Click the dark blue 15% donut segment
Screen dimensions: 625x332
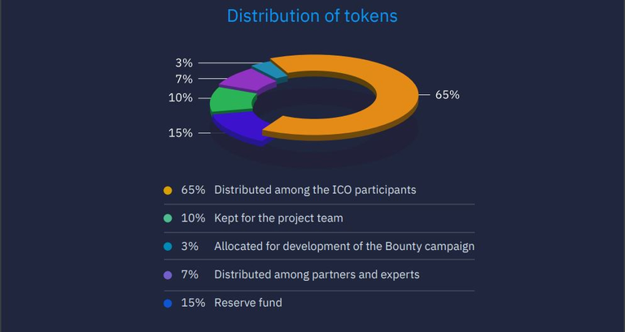[238, 124]
